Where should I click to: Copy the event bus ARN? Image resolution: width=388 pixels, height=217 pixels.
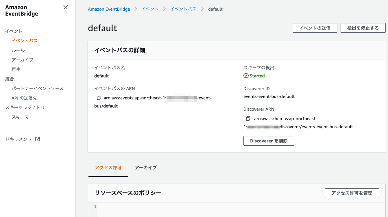99,98
